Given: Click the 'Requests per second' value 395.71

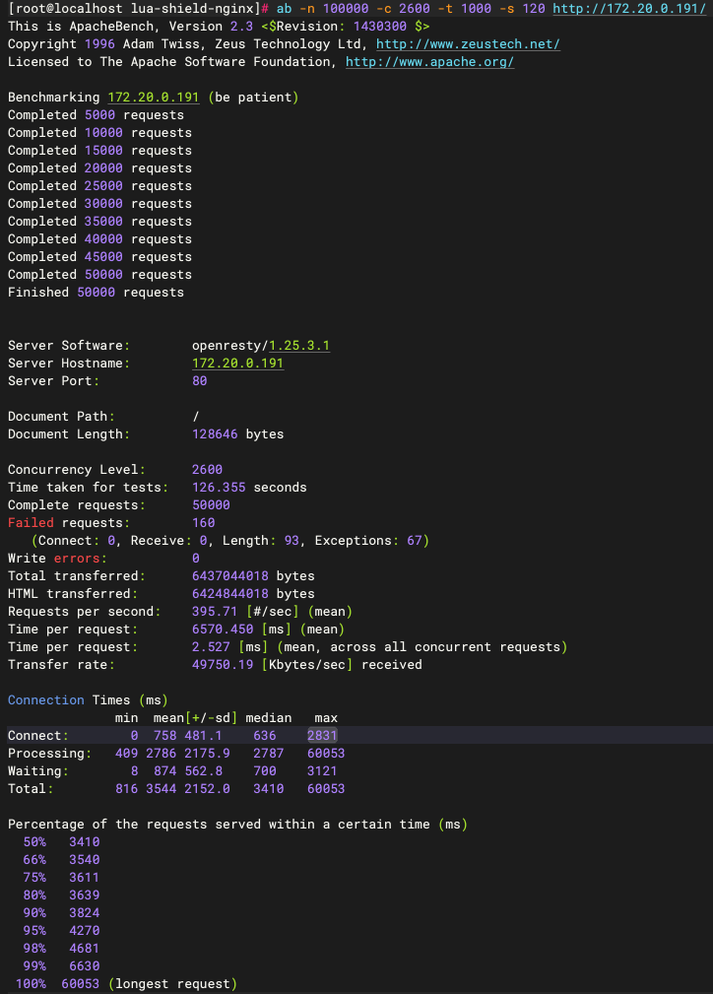Looking at the screenshot, I should pyautogui.click(x=215, y=612).
